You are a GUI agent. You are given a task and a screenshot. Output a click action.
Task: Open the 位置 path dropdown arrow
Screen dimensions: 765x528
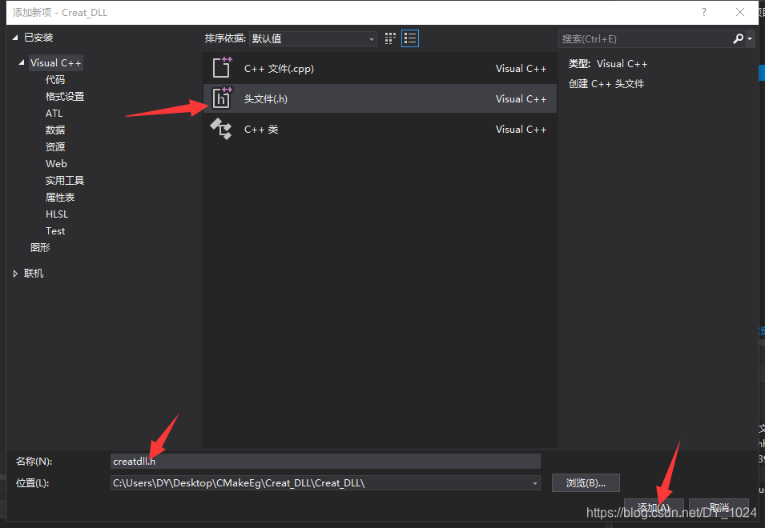coord(535,483)
